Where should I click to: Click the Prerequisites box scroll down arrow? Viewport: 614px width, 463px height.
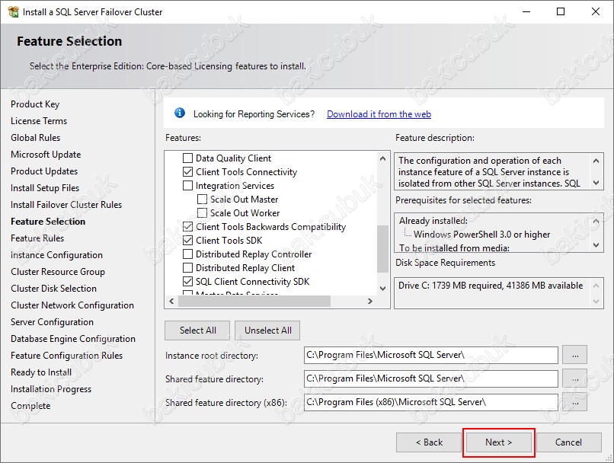tap(596, 245)
